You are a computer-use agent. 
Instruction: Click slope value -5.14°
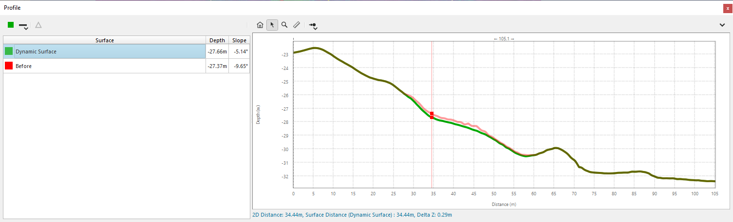point(240,51)
